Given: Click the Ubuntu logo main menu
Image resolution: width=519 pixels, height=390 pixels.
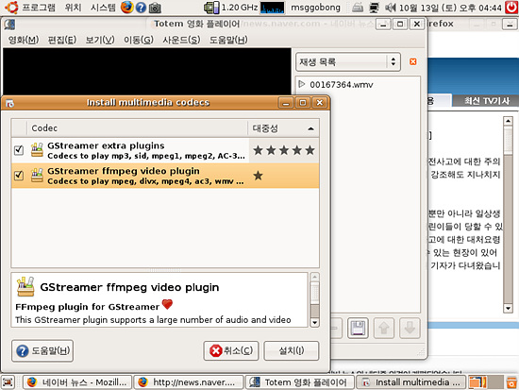Looking at the screenshot, I should [x=10, y=7].
